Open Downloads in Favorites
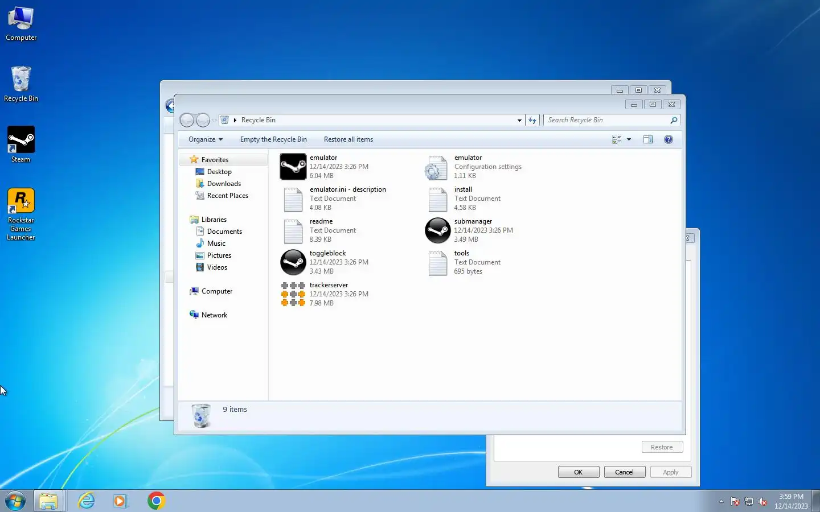820x512 pixels. pos(224,184)
